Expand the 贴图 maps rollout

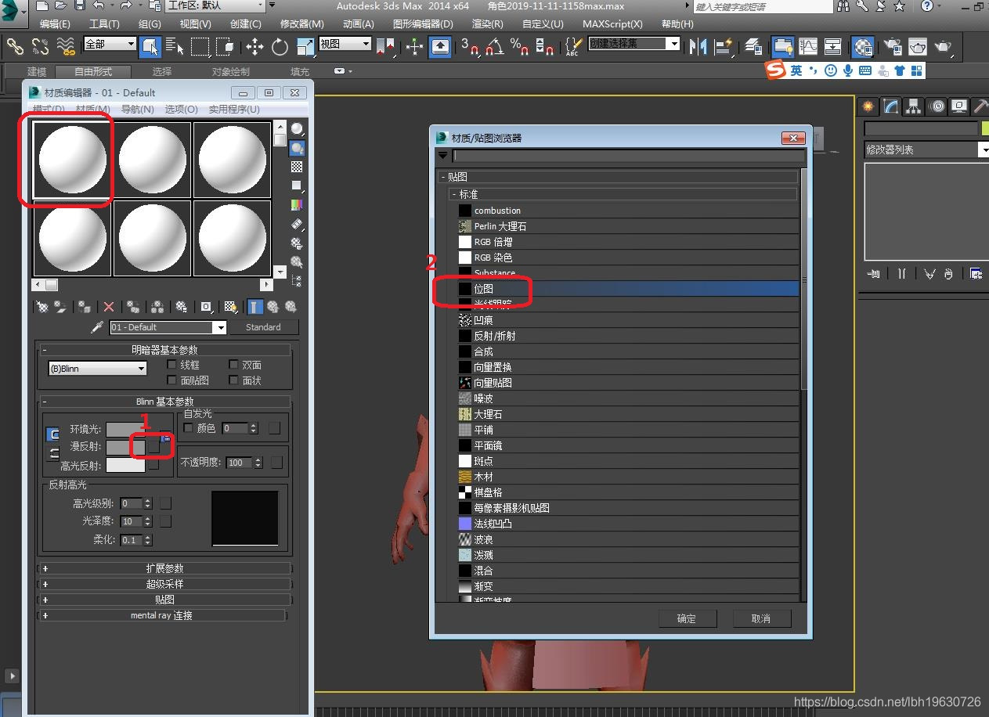(x=164, y=600)
